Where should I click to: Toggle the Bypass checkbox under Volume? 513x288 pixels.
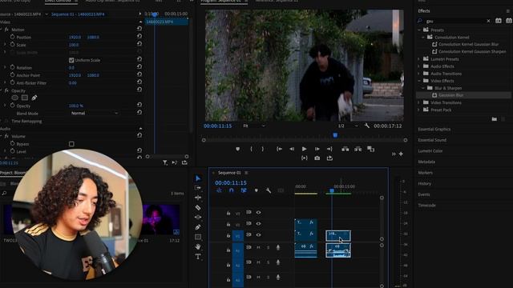point(71,144)
